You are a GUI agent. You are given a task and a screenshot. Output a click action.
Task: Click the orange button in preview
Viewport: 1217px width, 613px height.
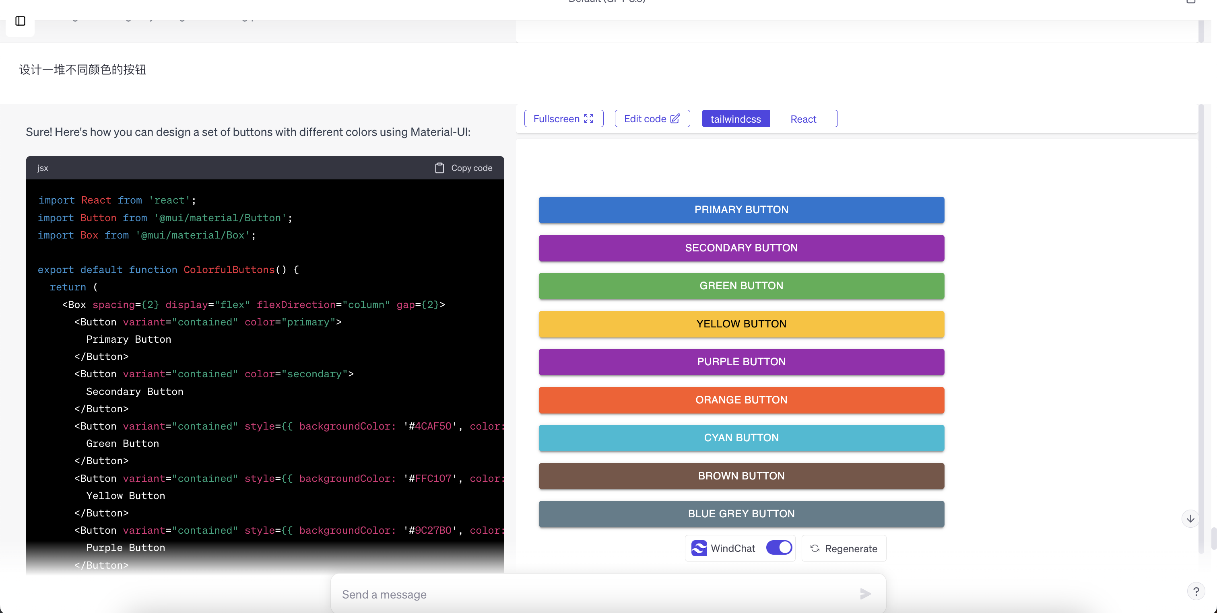741,400
